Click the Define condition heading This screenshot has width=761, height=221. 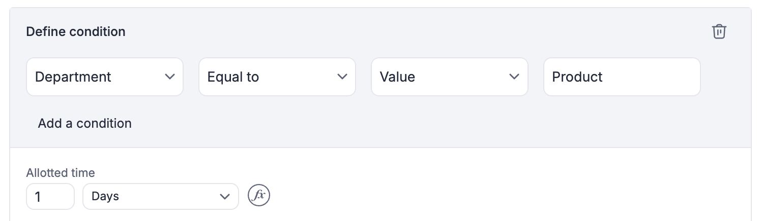76,31
